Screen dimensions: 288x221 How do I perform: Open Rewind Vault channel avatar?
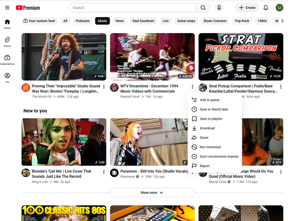pos(114,87)
